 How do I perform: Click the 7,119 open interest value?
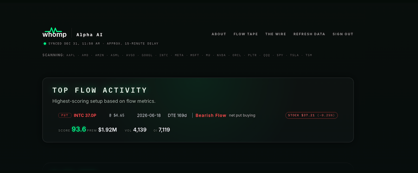point(164,130)
